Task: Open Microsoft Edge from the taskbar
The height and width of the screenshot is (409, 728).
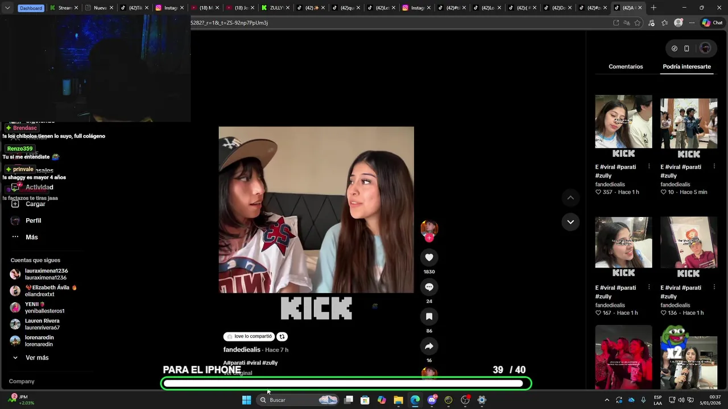Action: (415, 400)
